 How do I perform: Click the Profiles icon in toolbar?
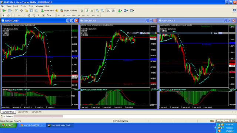point(9,11)
